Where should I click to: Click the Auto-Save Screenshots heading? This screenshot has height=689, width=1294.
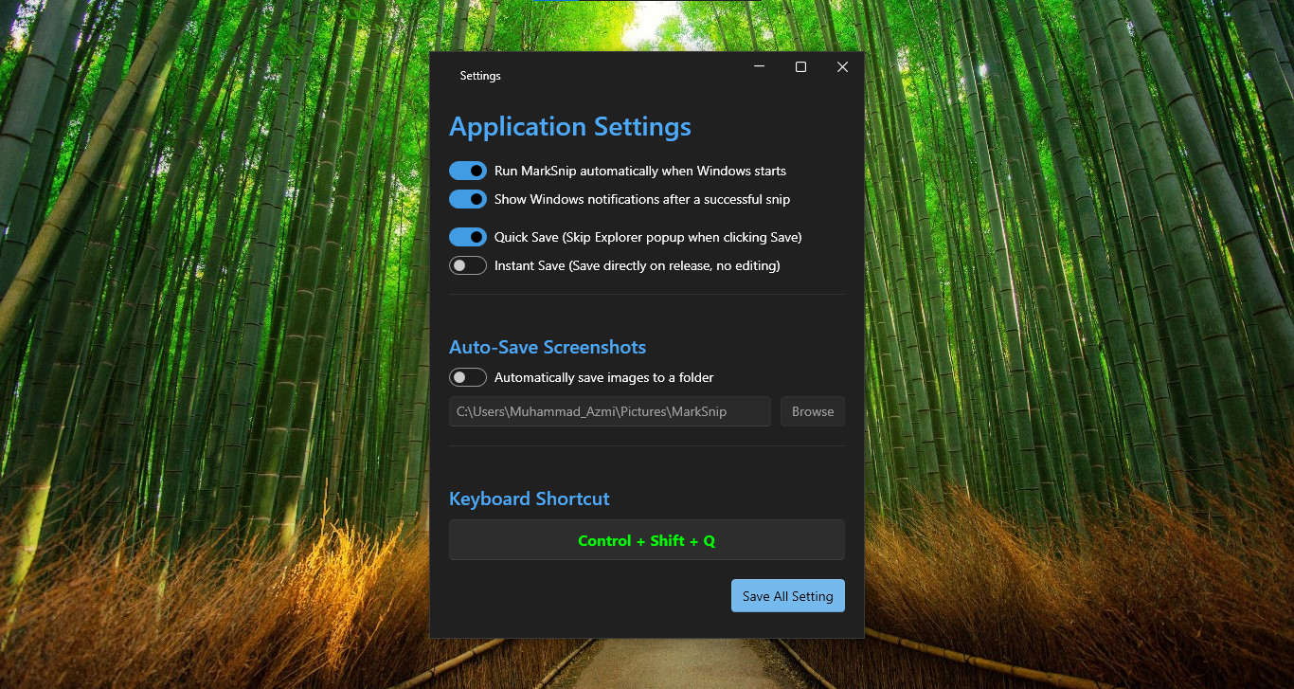548,348
